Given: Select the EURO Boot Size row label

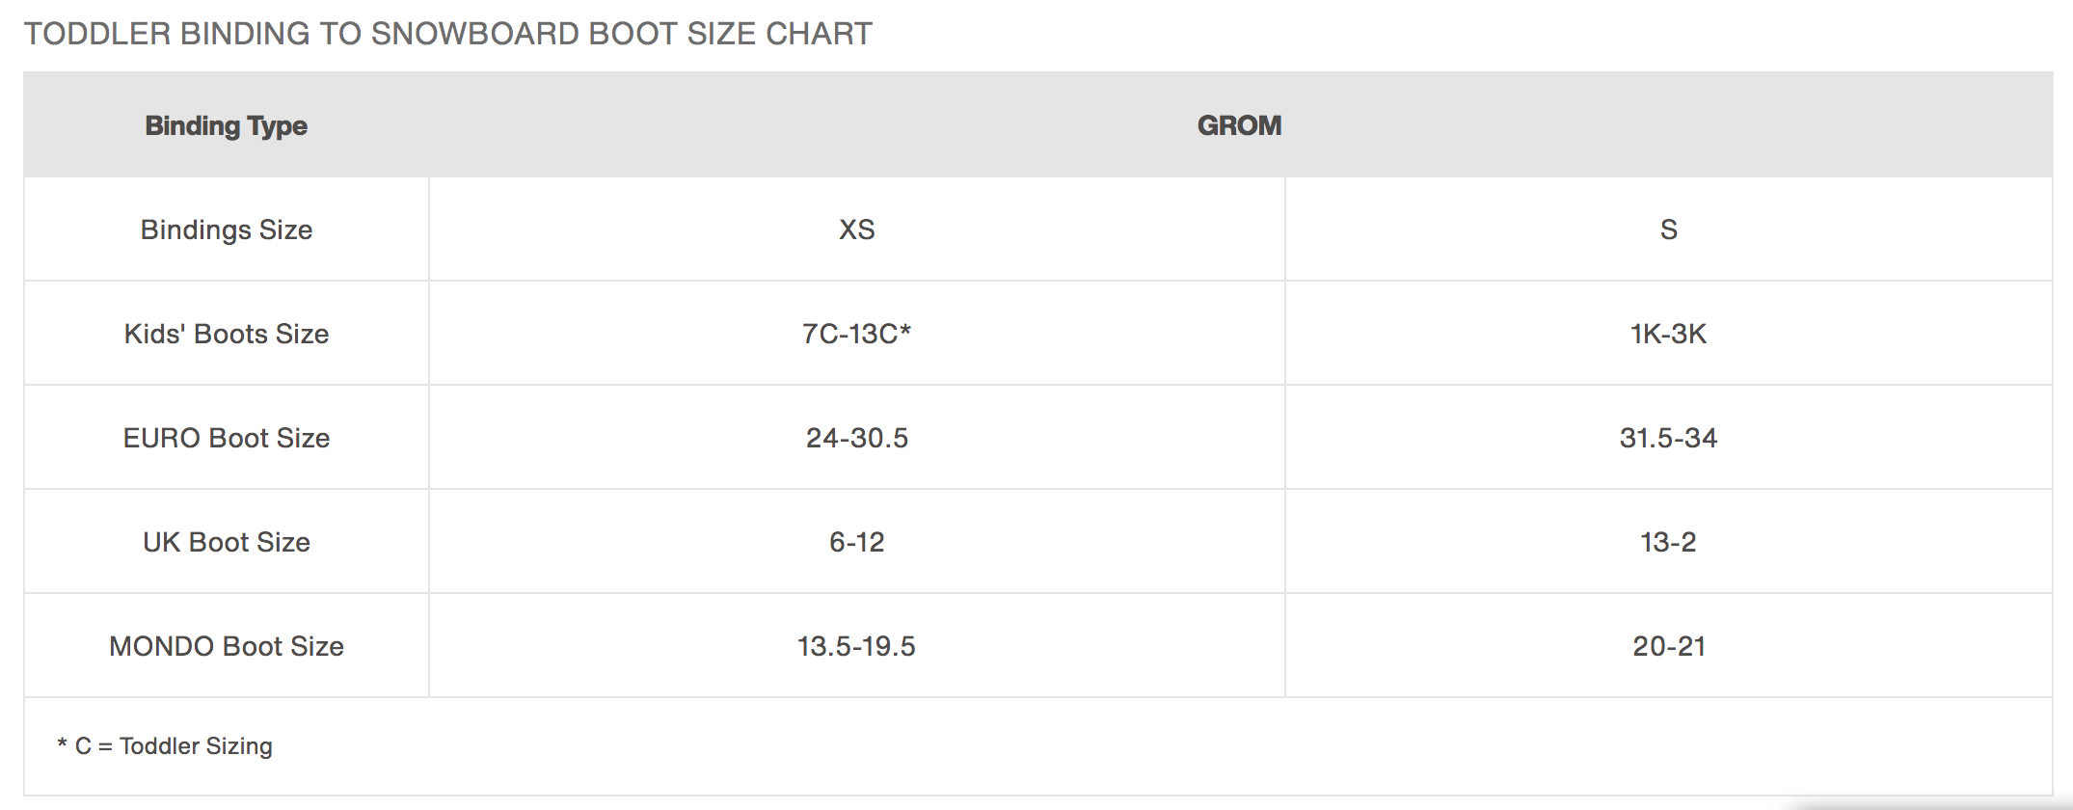Looking at the screenshot, I should pyautogui.click(x=226, y=438).
